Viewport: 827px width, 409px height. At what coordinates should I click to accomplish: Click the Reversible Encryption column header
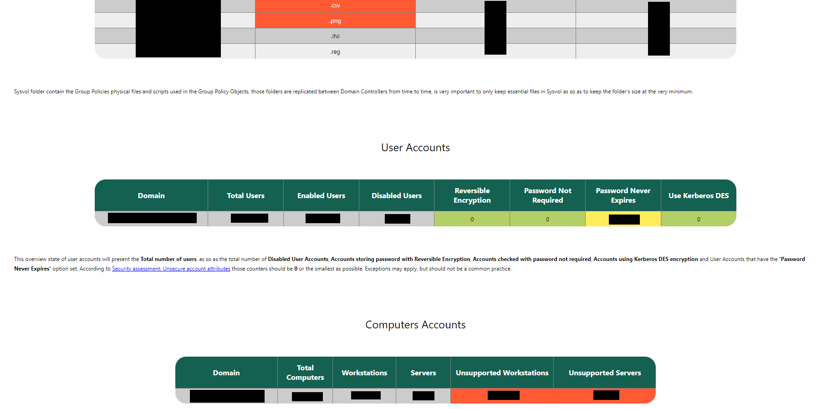pos(472,195)
